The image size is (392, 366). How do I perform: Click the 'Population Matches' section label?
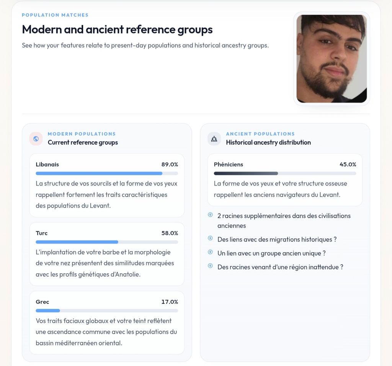click(55, 15)
